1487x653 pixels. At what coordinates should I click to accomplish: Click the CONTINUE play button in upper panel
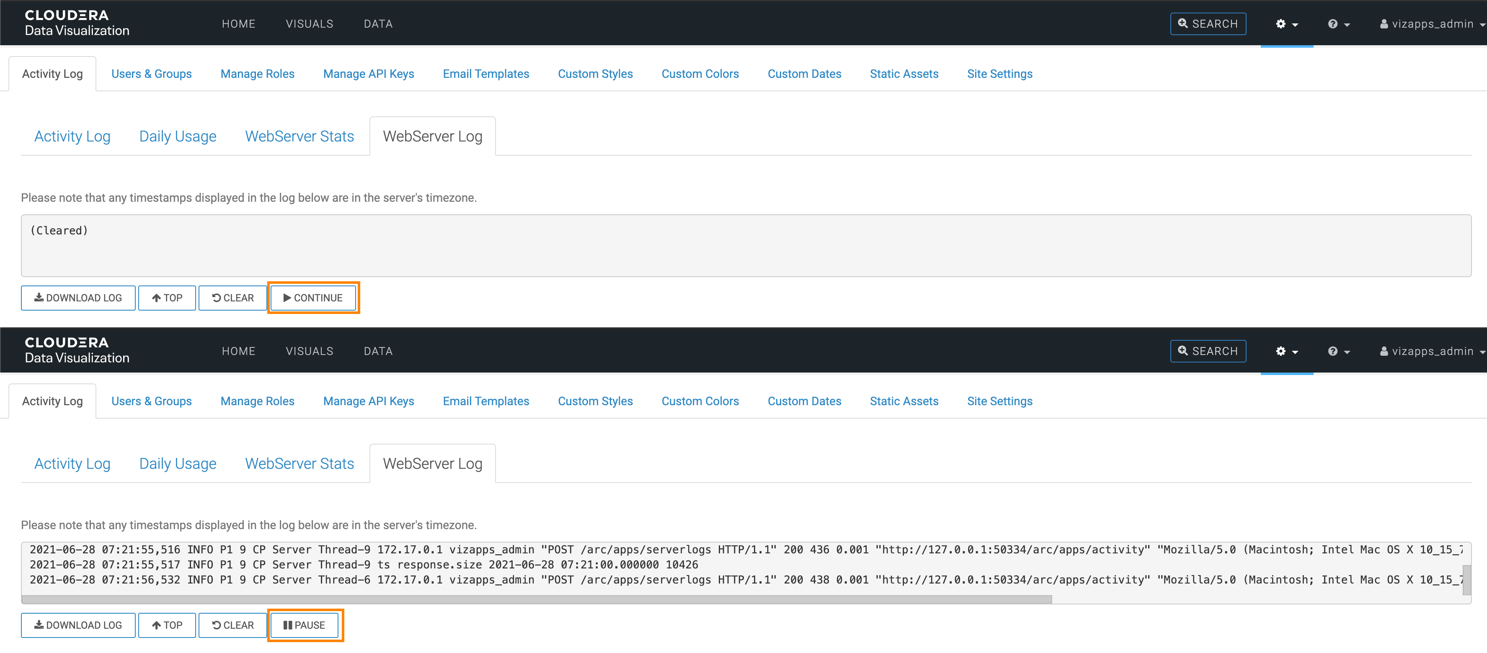(x=313, y=298)
